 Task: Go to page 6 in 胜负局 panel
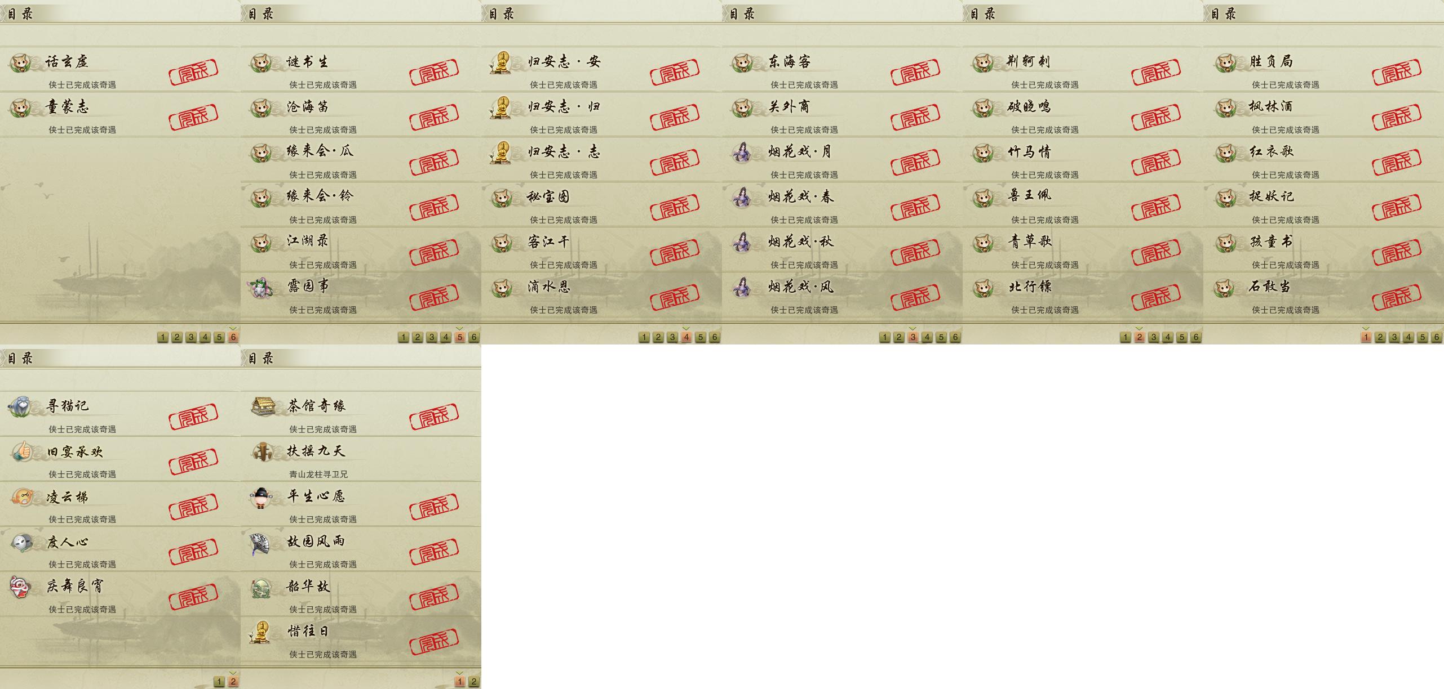click(1437, 337)
